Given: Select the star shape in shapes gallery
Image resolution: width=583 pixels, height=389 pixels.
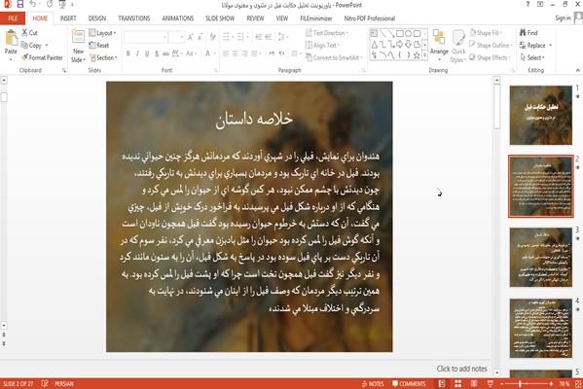Looking at the screenshot, I should click(x=417, y=55).
